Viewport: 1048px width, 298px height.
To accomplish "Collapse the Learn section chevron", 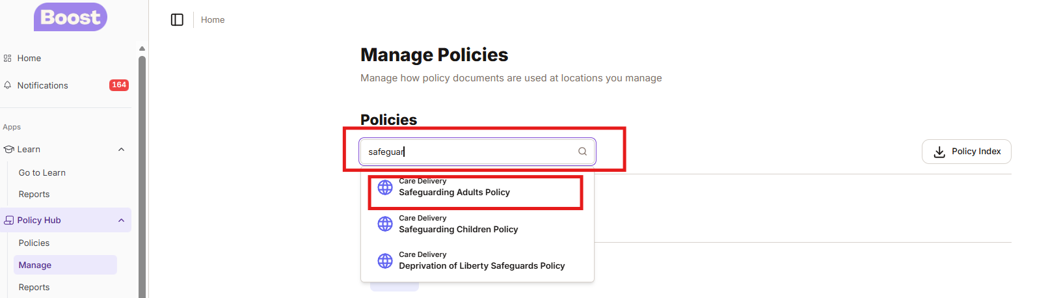I will [121, 150].
